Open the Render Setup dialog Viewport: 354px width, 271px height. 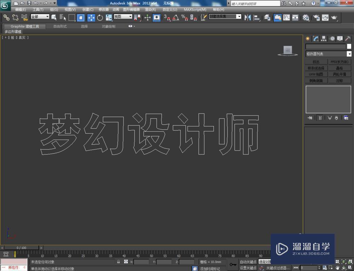316,18
